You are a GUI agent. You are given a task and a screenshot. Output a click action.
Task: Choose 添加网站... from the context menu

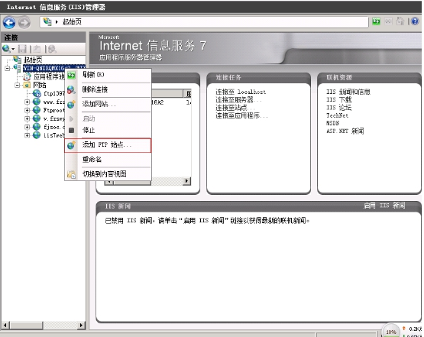click(108, 104)
